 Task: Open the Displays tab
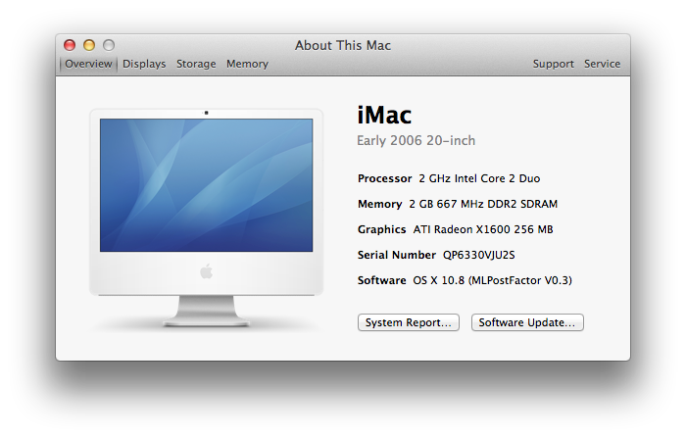tap(144, 64)
